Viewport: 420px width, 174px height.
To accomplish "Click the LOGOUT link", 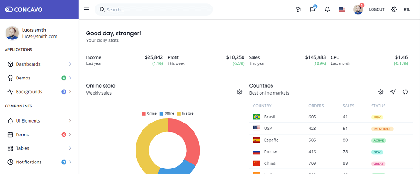I will tap(377, 10).
